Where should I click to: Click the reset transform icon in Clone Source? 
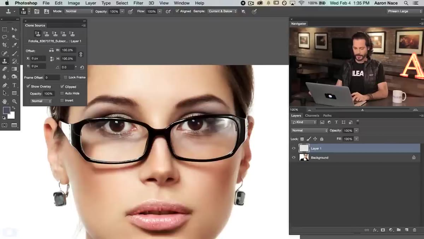coord(82,67)
